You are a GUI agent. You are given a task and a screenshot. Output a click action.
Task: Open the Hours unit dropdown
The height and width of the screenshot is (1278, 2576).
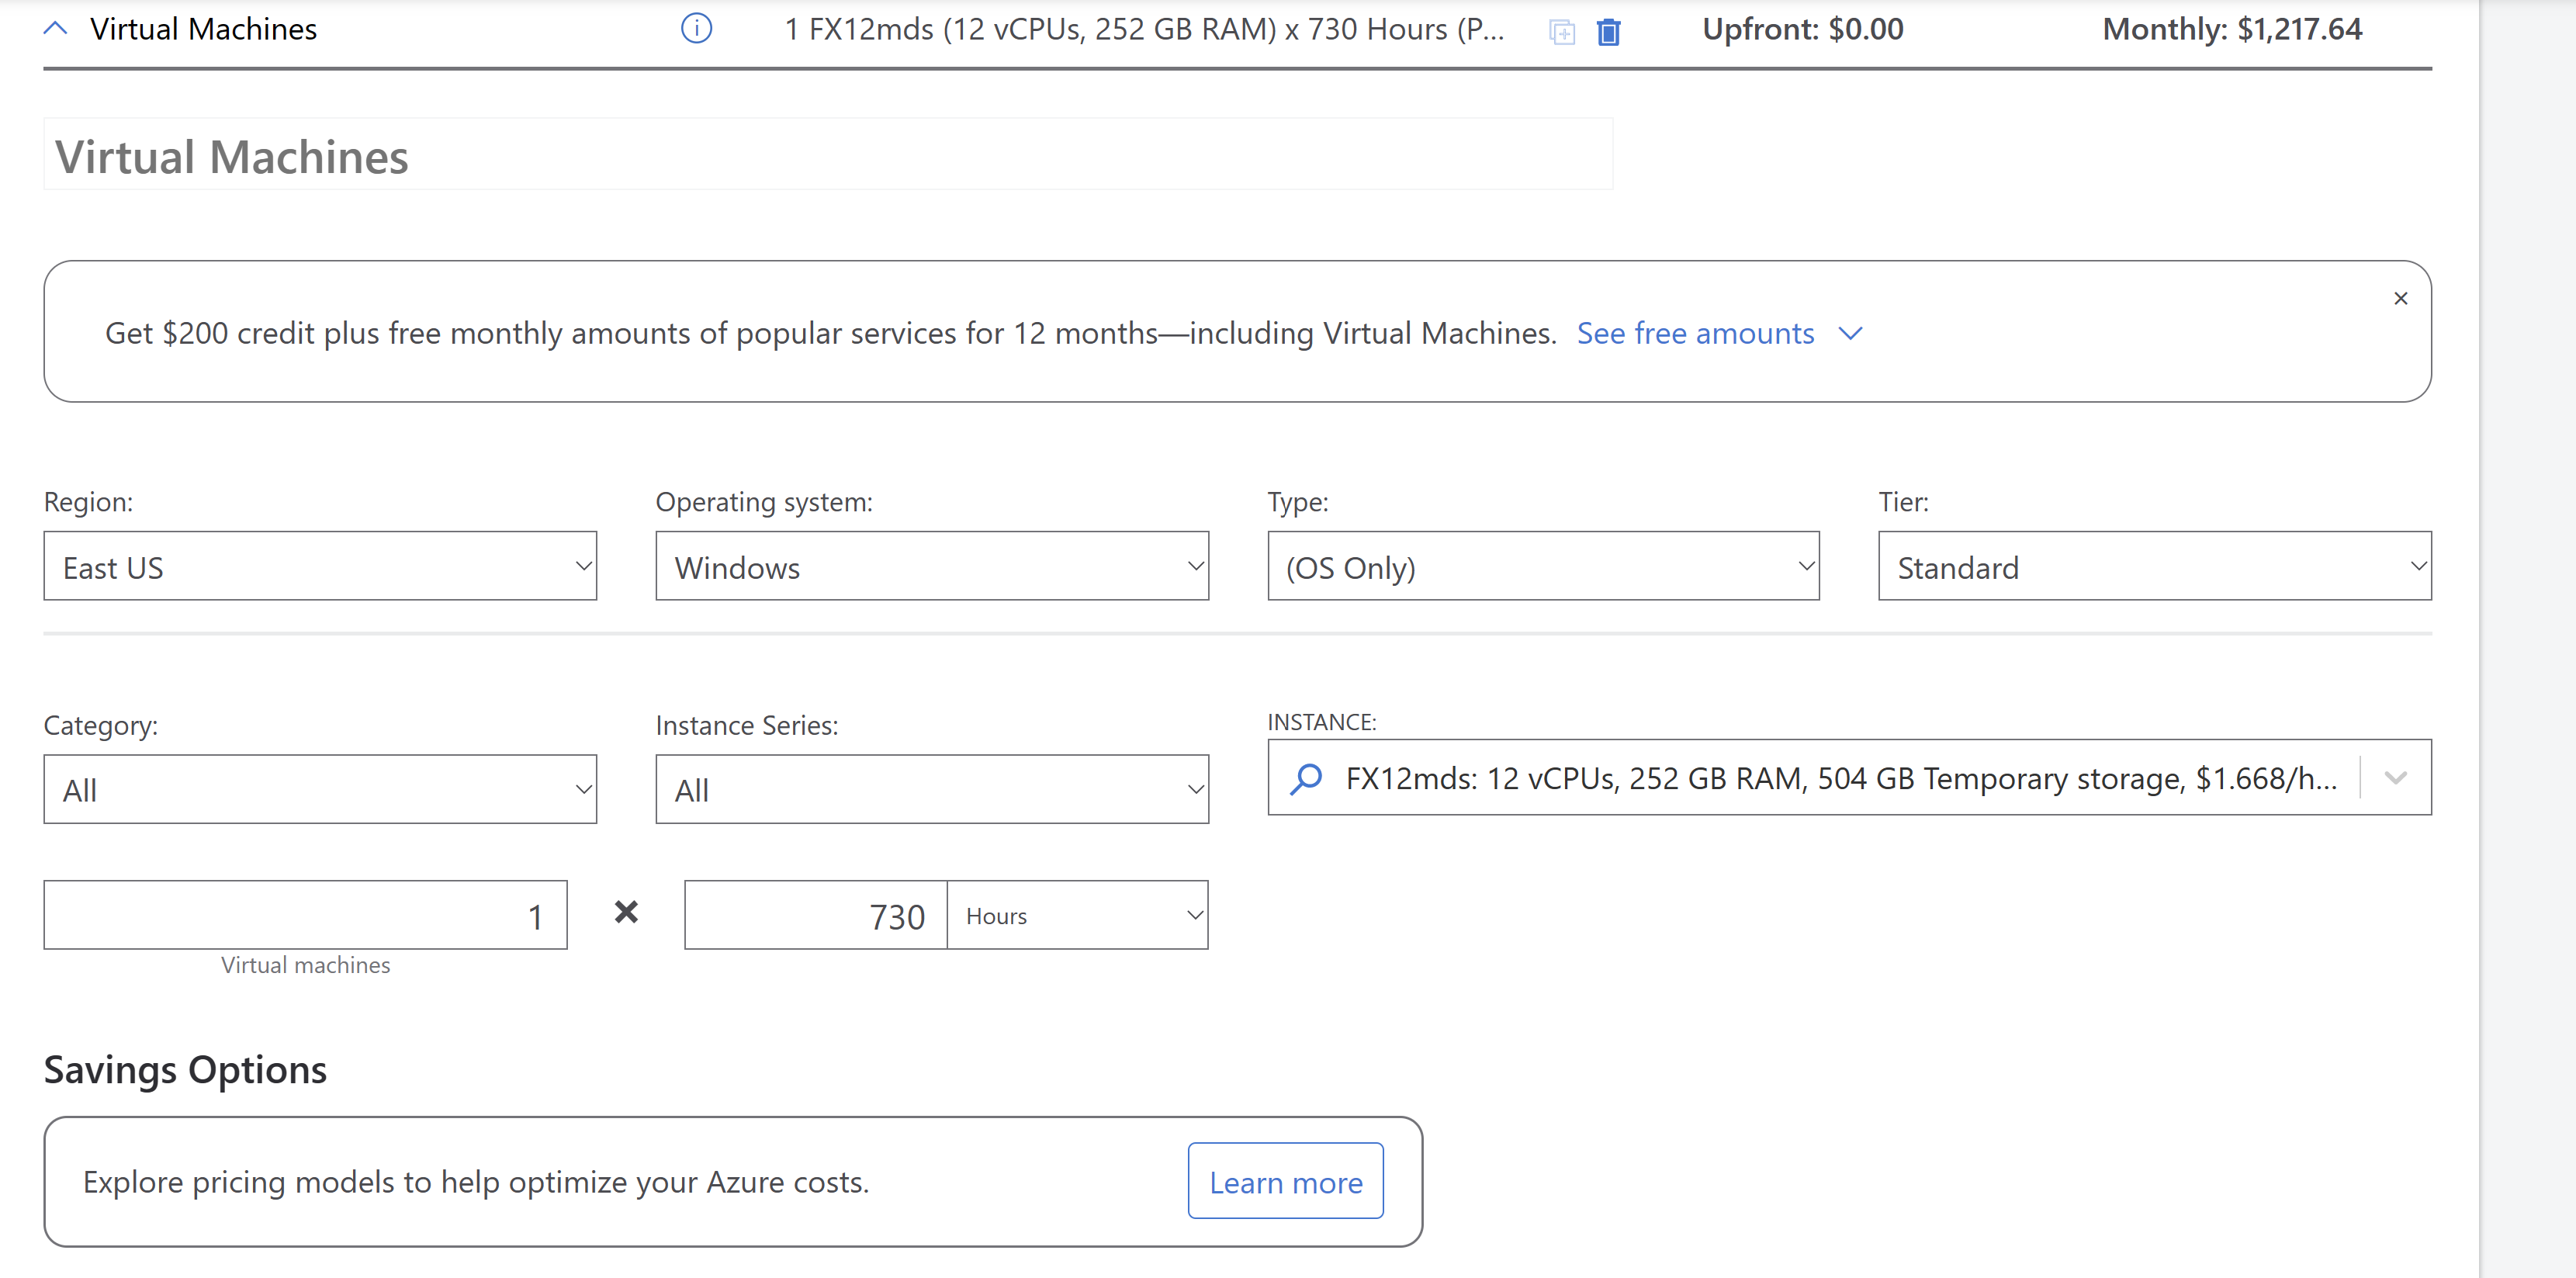[x=1077, y=916]
